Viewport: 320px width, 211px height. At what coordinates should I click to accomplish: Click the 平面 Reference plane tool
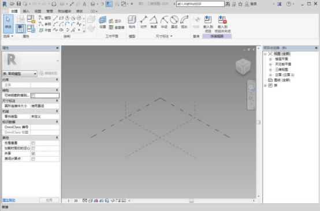[45, 30]
